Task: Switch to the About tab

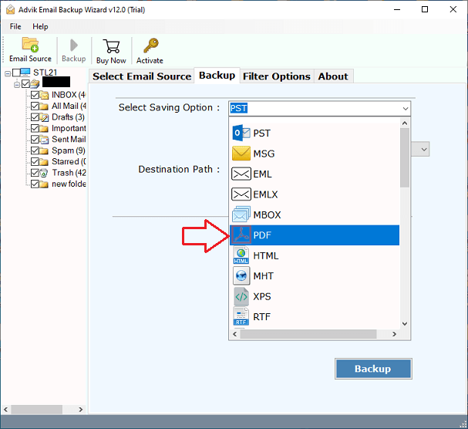Action: click(333, 76)
